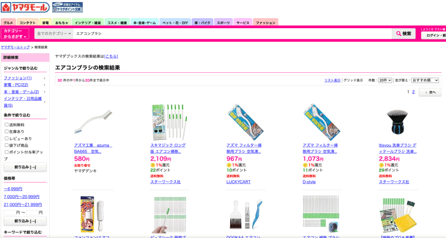Open スターワークス社 link under 2,834円 item
The image size is (446, 238).
(394, 182)
